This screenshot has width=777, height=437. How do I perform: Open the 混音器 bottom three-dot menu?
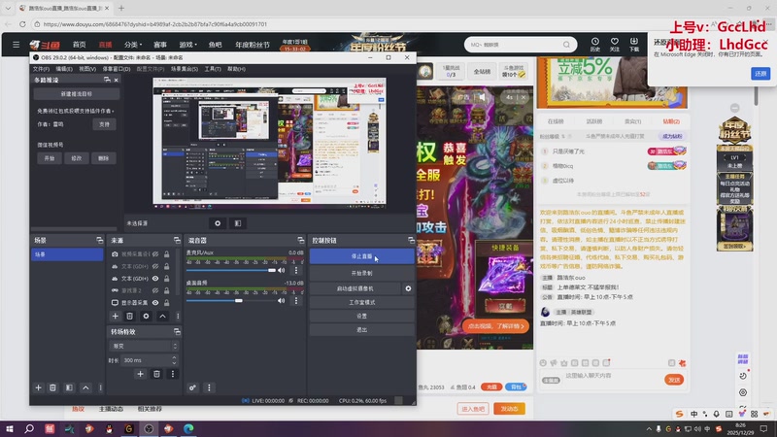[209, 387]
